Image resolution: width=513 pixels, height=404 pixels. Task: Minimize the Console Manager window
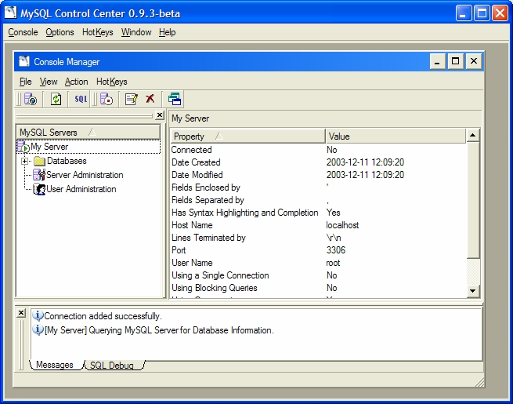click(x=437, y=61)
